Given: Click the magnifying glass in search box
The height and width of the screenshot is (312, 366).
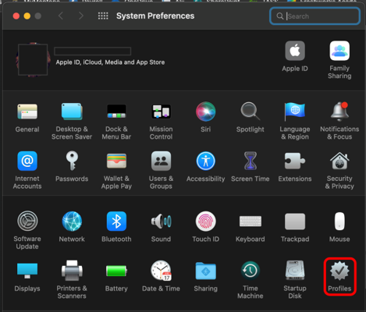Looking at the screenshot, I should pyautogui.click(x=280, y=16).
